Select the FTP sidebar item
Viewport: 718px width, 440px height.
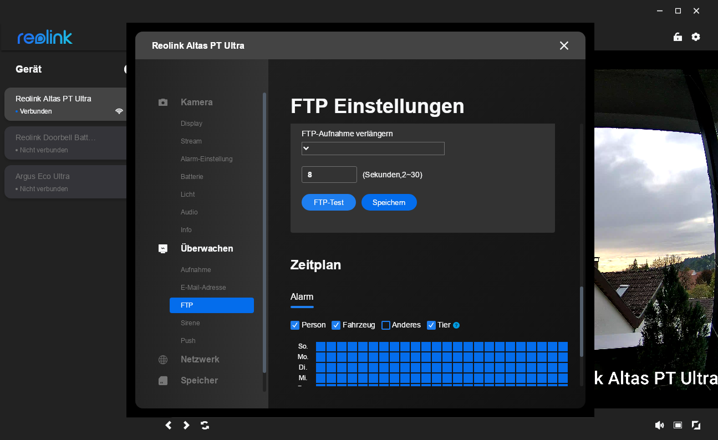212,305
